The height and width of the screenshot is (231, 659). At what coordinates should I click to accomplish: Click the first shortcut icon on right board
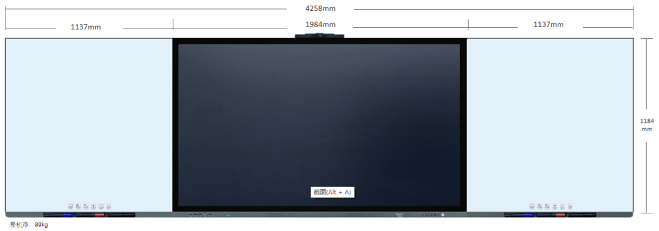click(x=532, y=206)
